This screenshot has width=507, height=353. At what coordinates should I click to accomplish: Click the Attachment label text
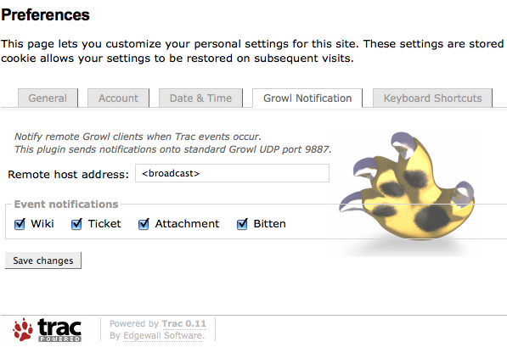pos(187,223)
